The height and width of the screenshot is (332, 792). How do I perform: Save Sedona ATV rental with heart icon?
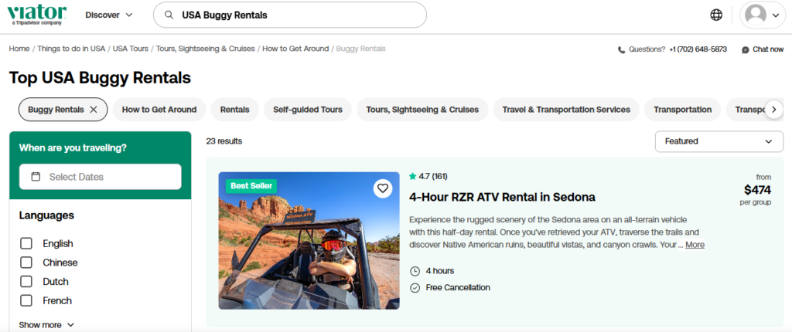tap(383, 188)
